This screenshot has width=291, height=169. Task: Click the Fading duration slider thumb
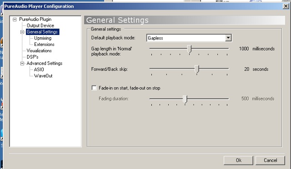point(185,99)
